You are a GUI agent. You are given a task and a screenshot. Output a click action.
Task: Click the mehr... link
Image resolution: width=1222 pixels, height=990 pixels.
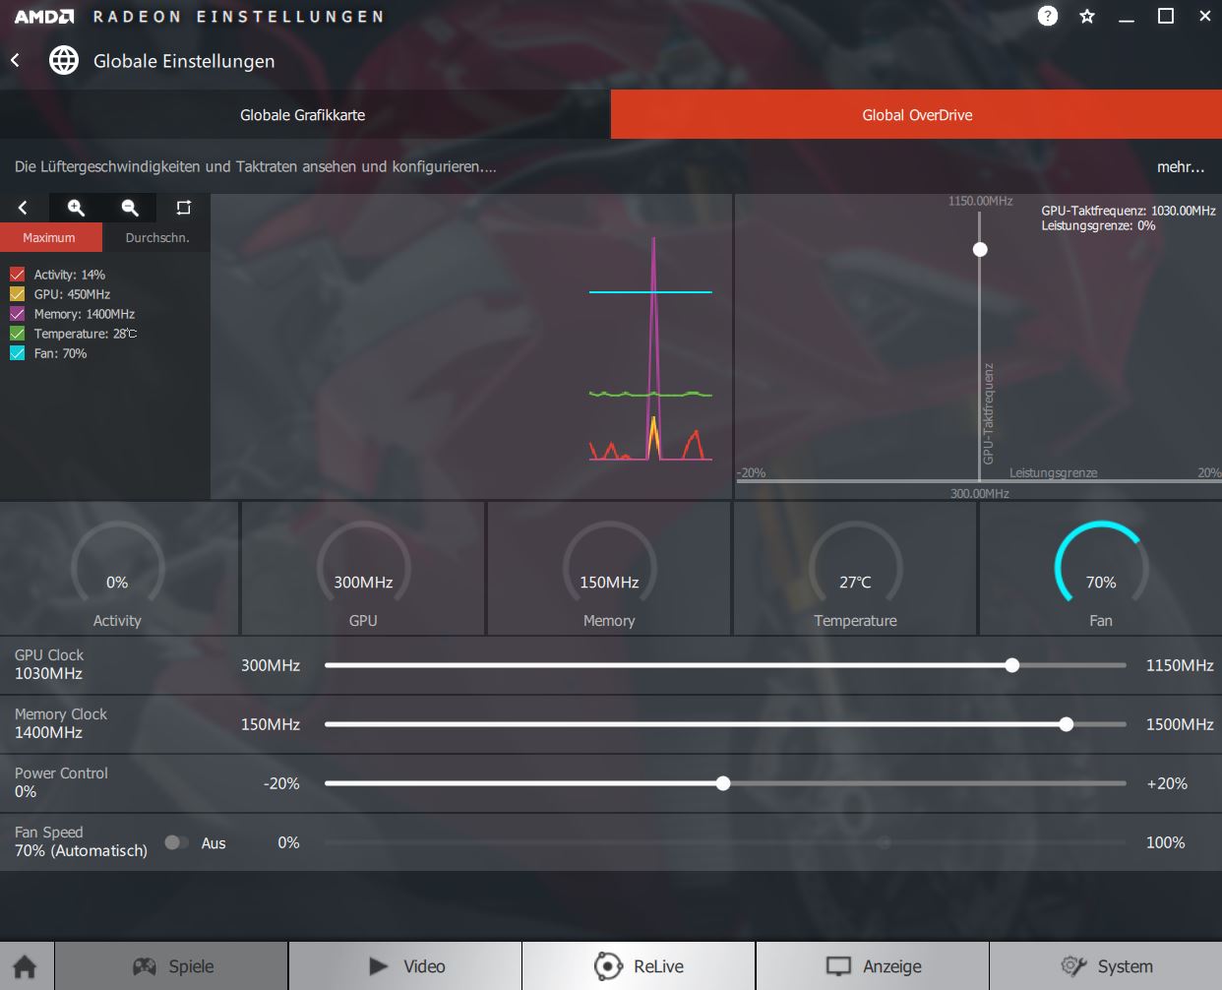[1181, 166]
